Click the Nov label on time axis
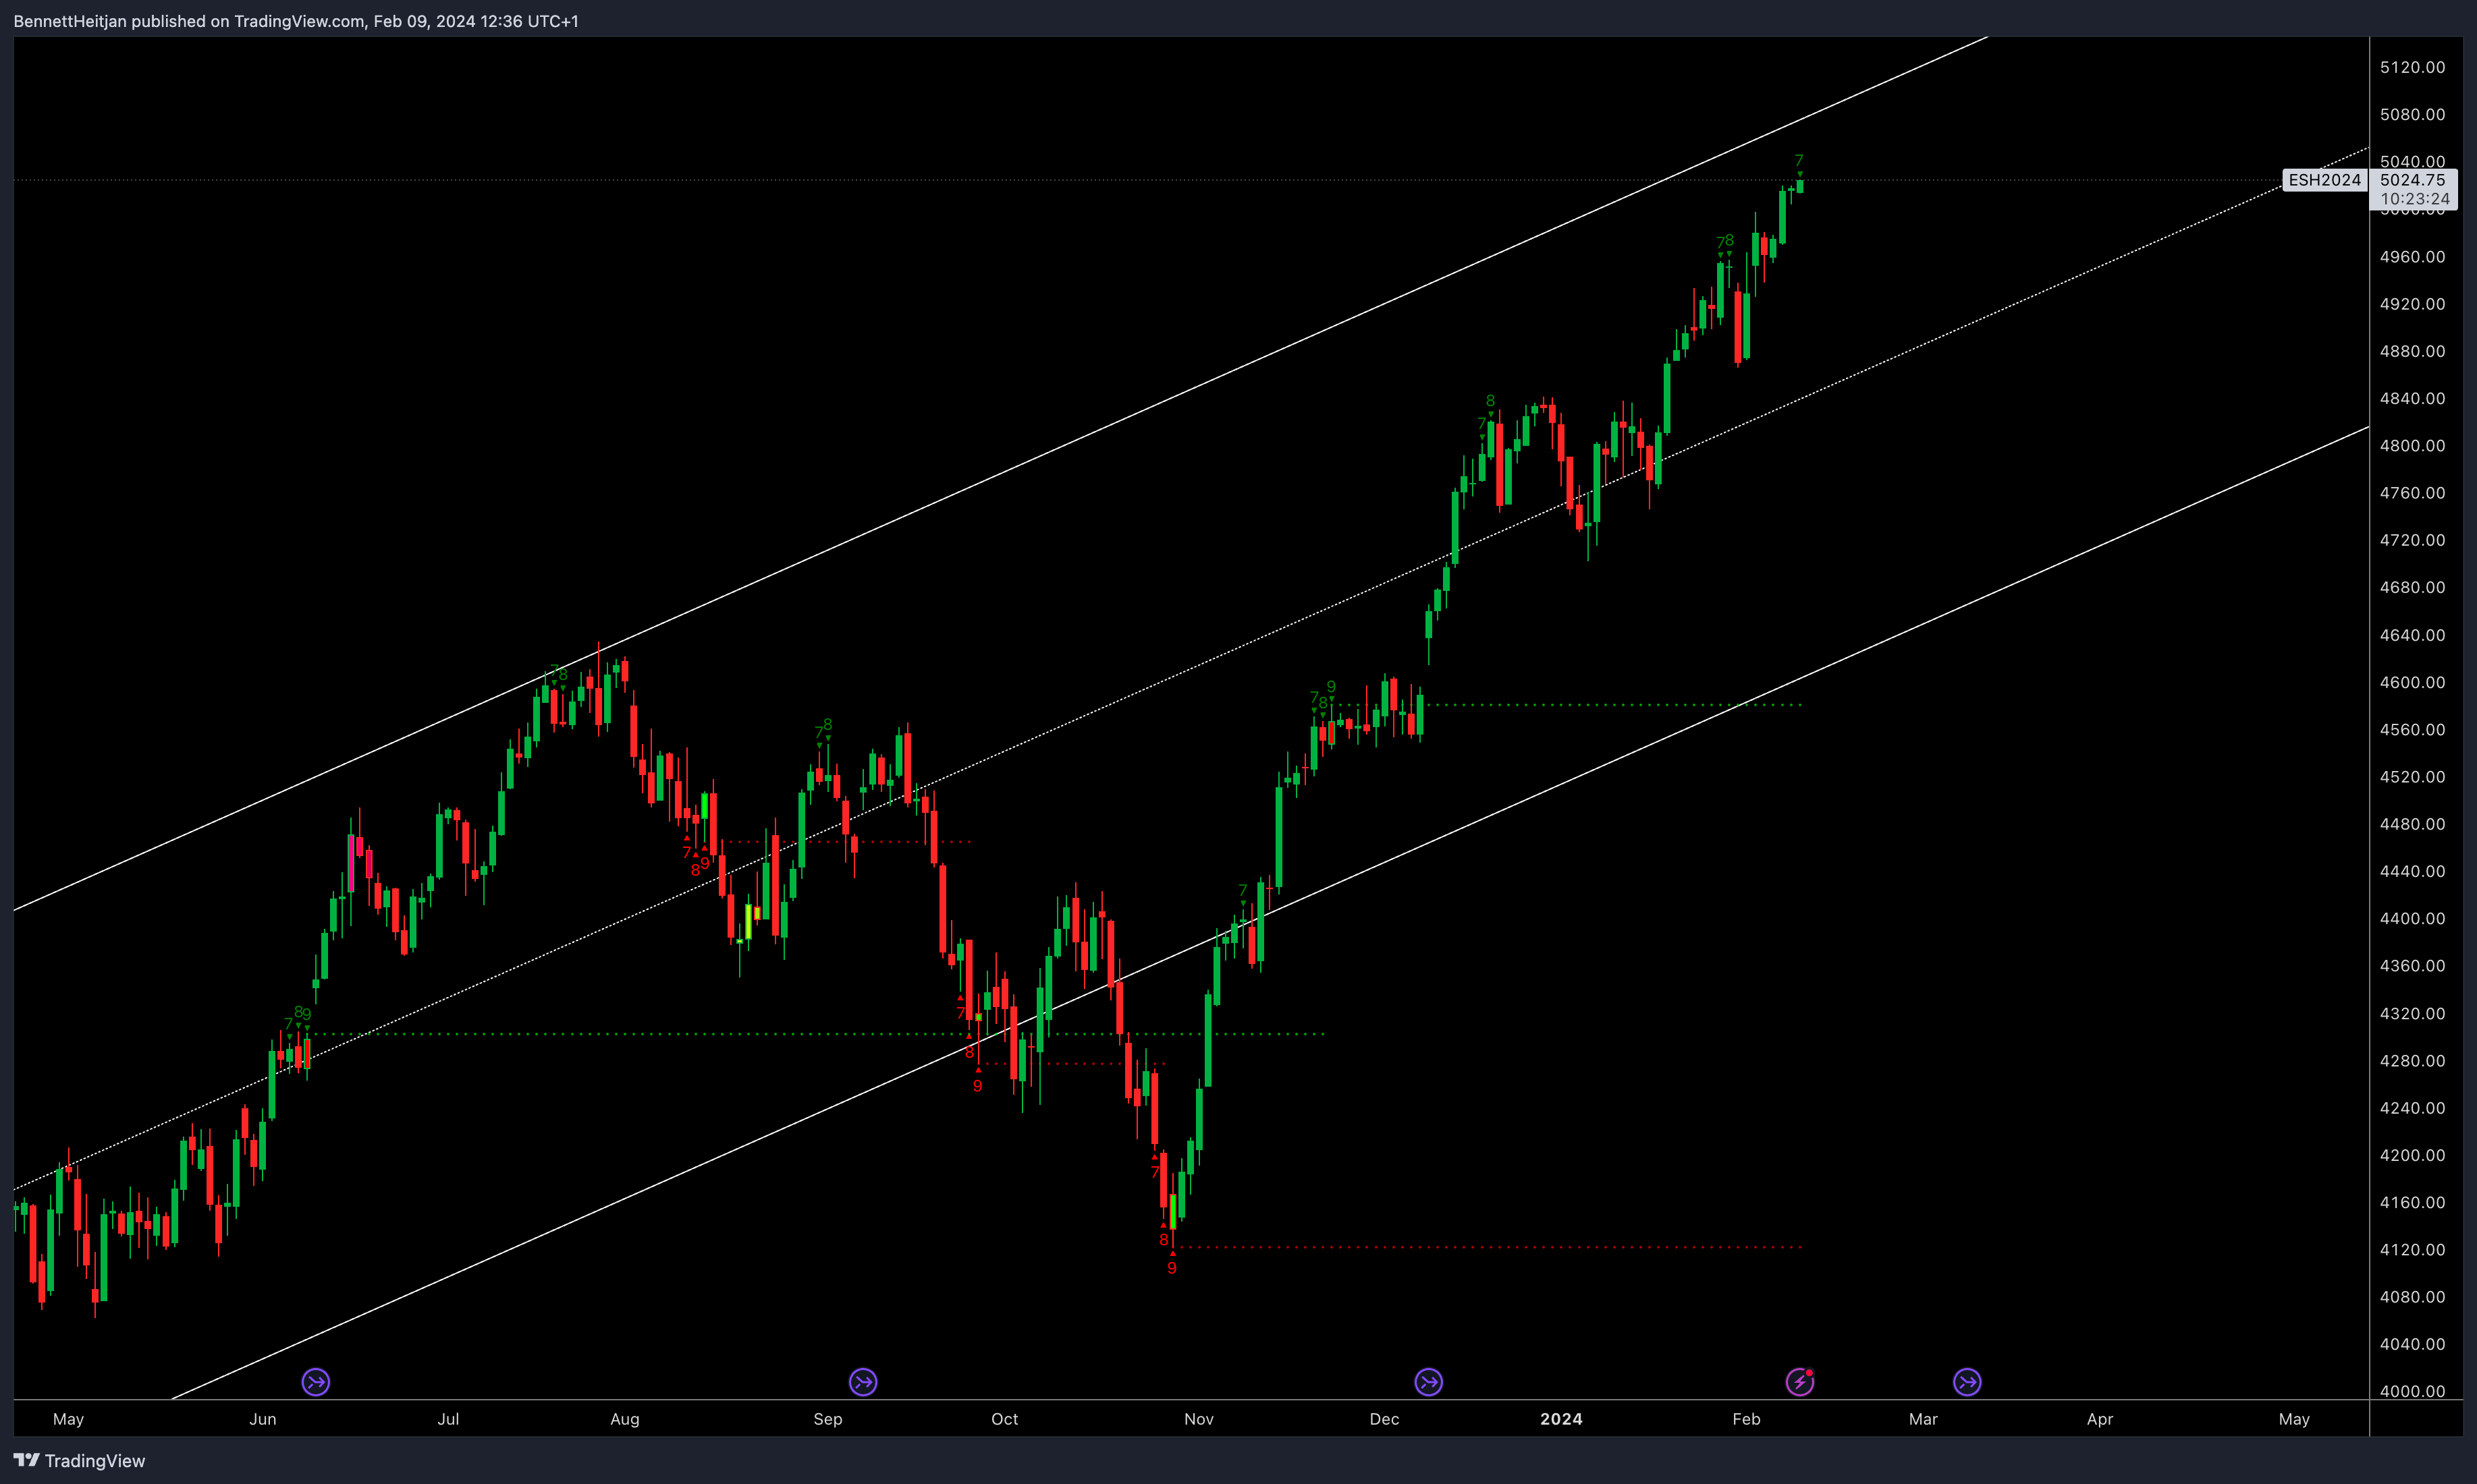2477x1484 pixels. (1199, 1419)
